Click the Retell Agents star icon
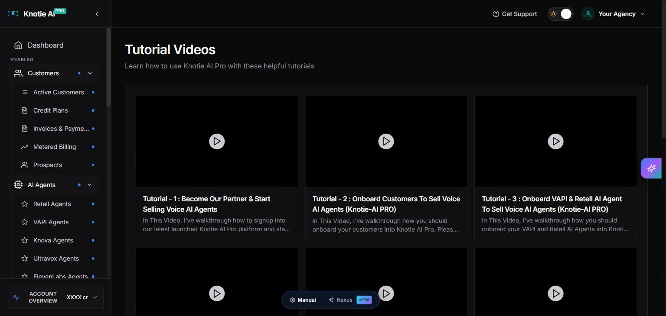 tap(25, 204)
